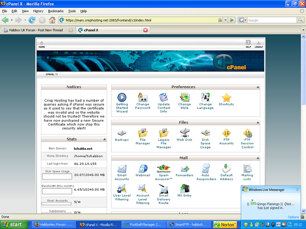This screenshot has height=229, width=306.
Task: Open email Forwarders
Action: coord(184,170)
